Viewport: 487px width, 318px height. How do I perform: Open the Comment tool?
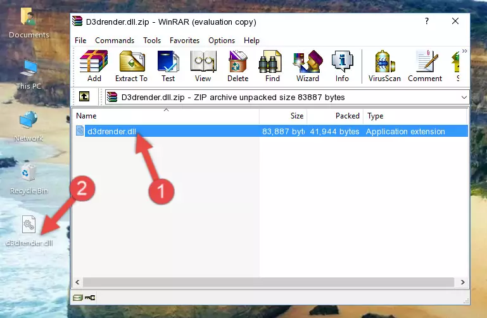[x=425, y=66]
